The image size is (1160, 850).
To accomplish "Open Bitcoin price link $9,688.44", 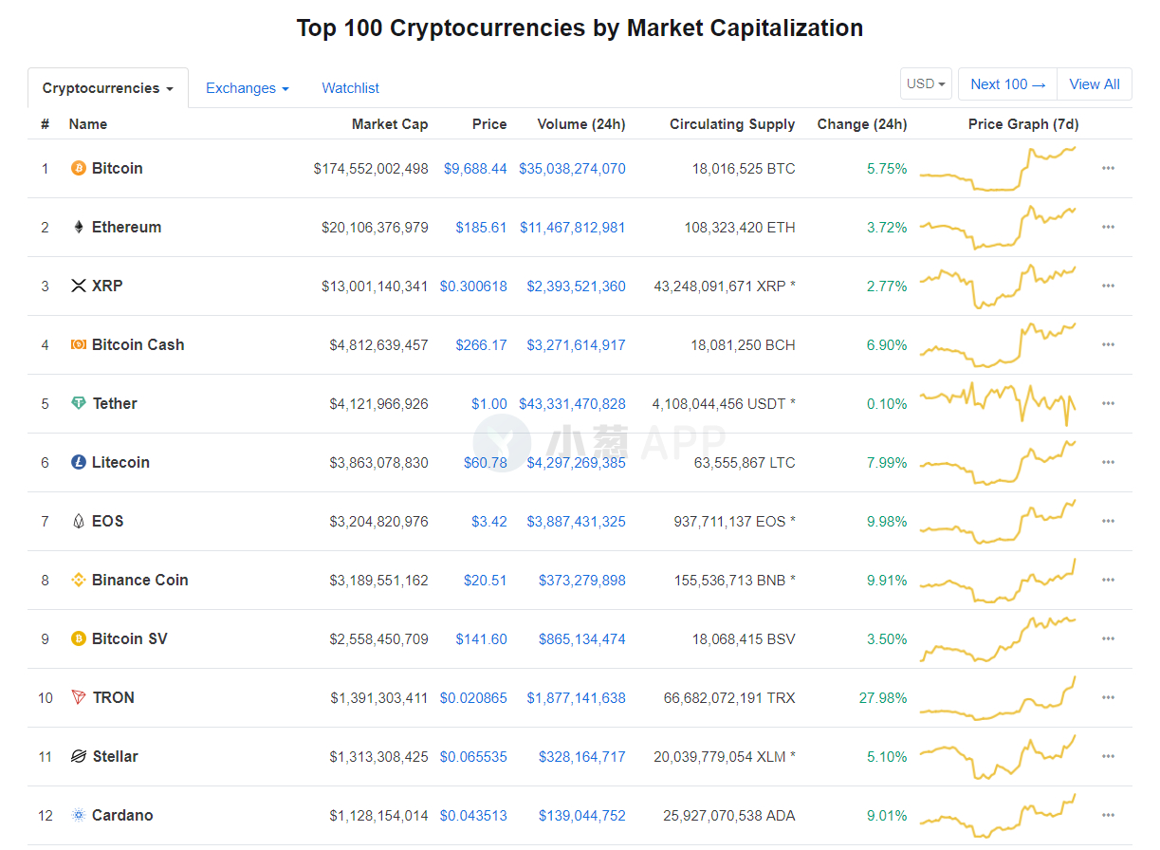I will click(x=475, y=169).
